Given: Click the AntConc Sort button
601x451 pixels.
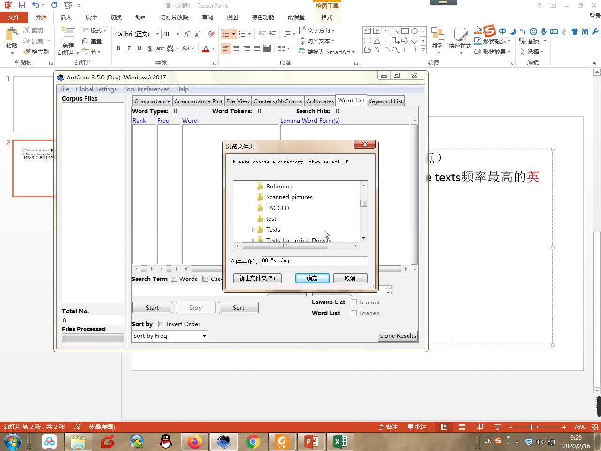Looking at the screenshot, I should click(239, 307).
